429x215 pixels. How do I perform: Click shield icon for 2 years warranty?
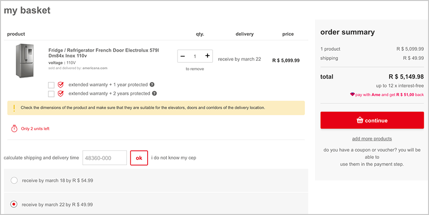click(61, 94)
